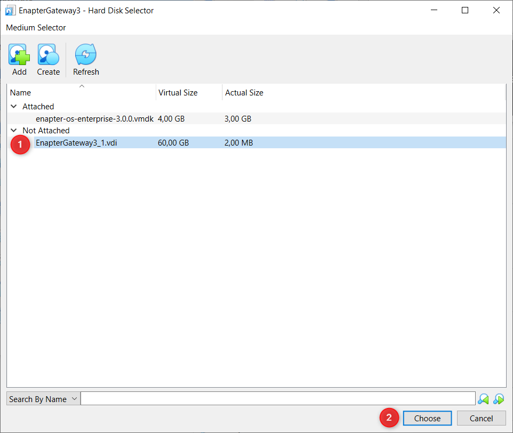Sort disks by Actual Size column
This screenshot has width=513, height=433.
244,92
